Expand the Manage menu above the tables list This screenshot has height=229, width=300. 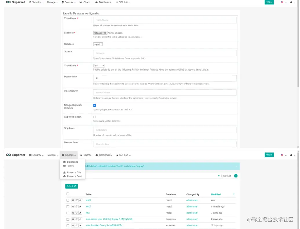(x=53, y=155)
